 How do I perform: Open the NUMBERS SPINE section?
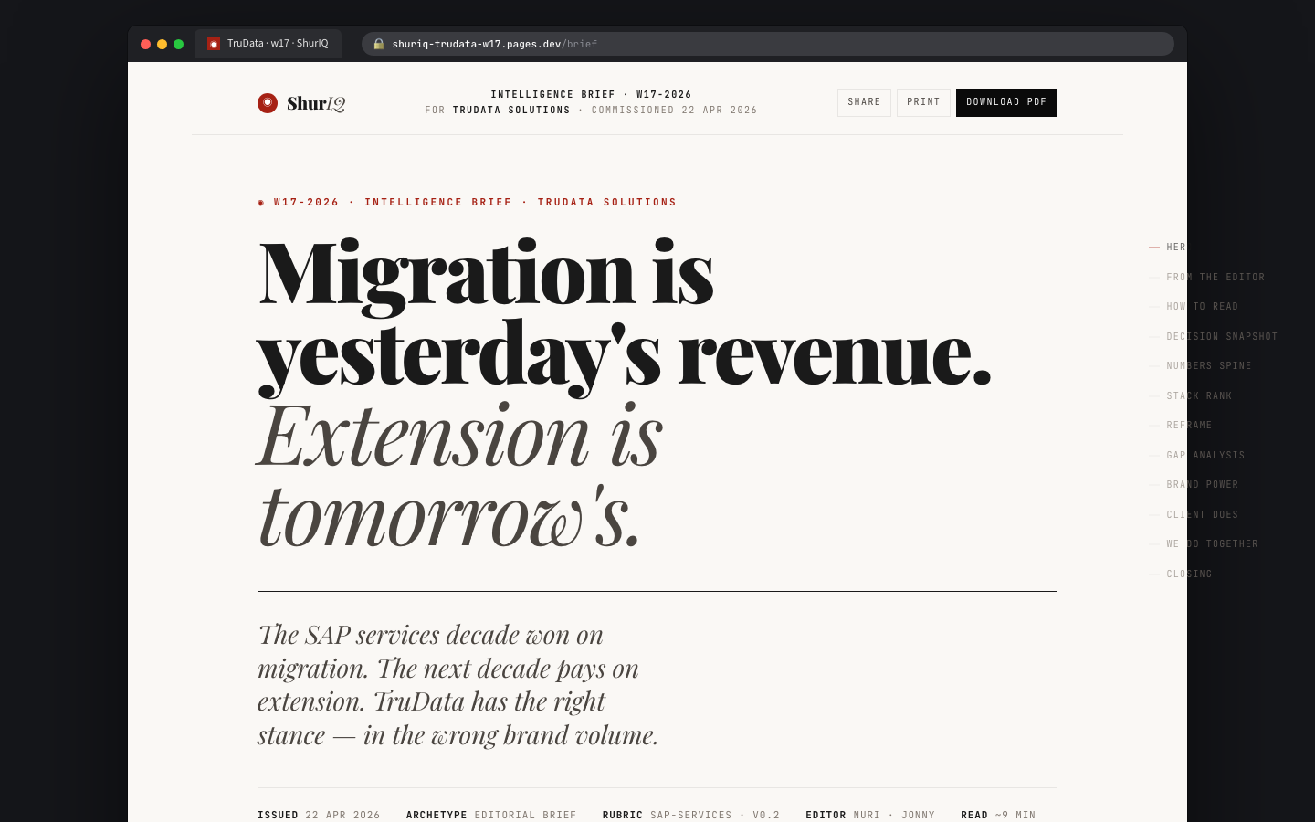(1208, 365)
